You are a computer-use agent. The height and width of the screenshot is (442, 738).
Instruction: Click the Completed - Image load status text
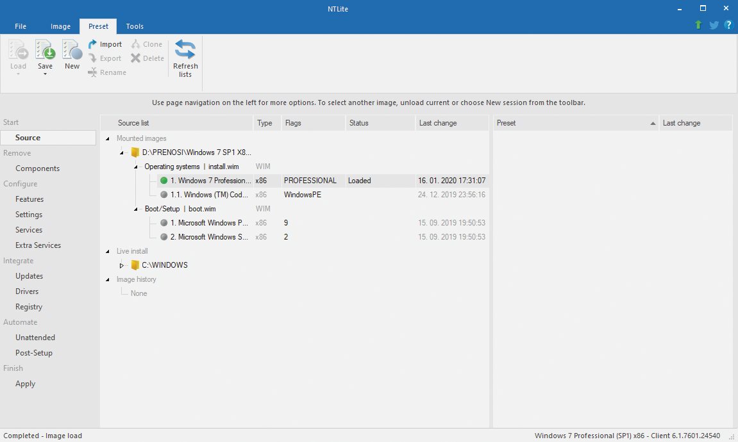[x=42, y=436]
